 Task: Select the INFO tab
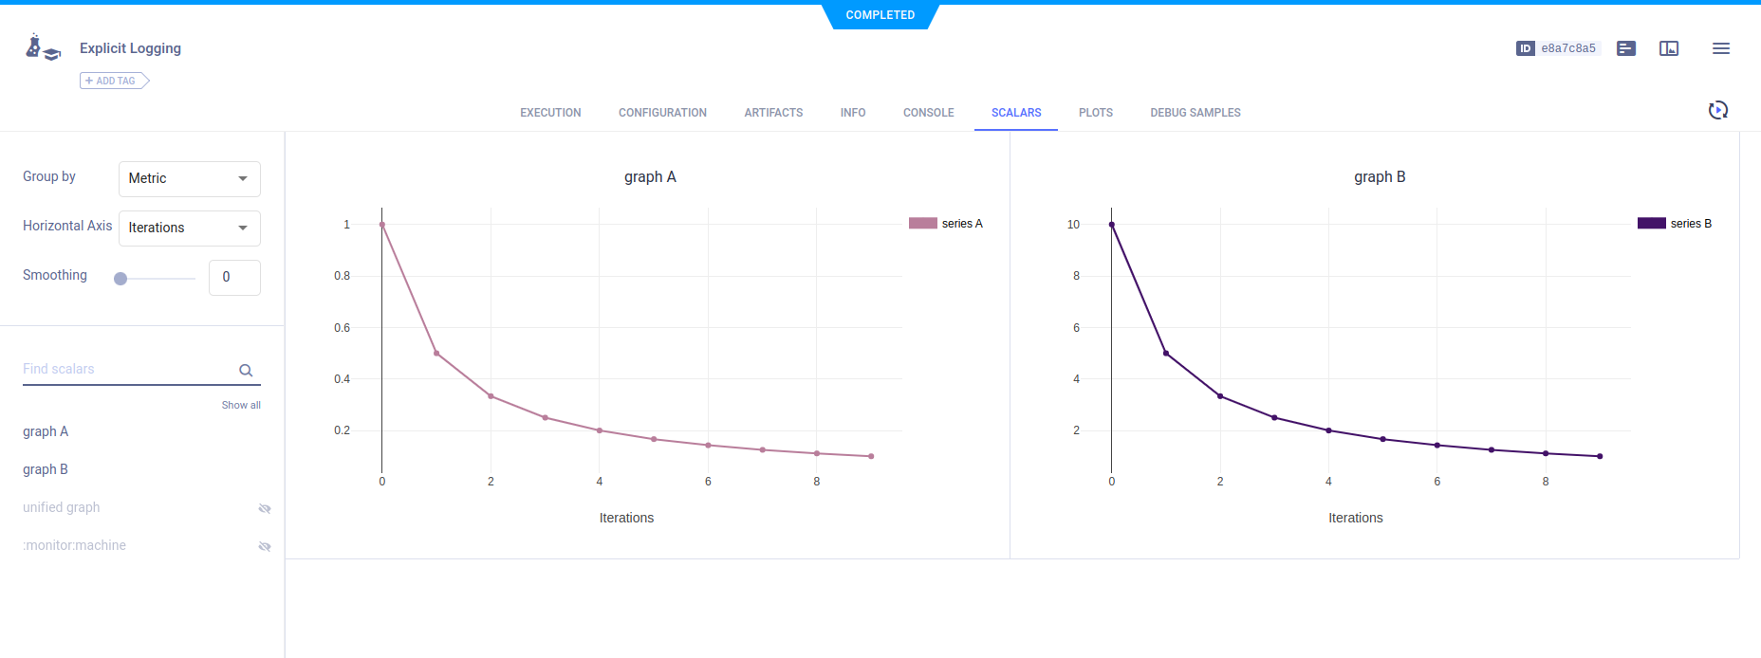point(853,113)
